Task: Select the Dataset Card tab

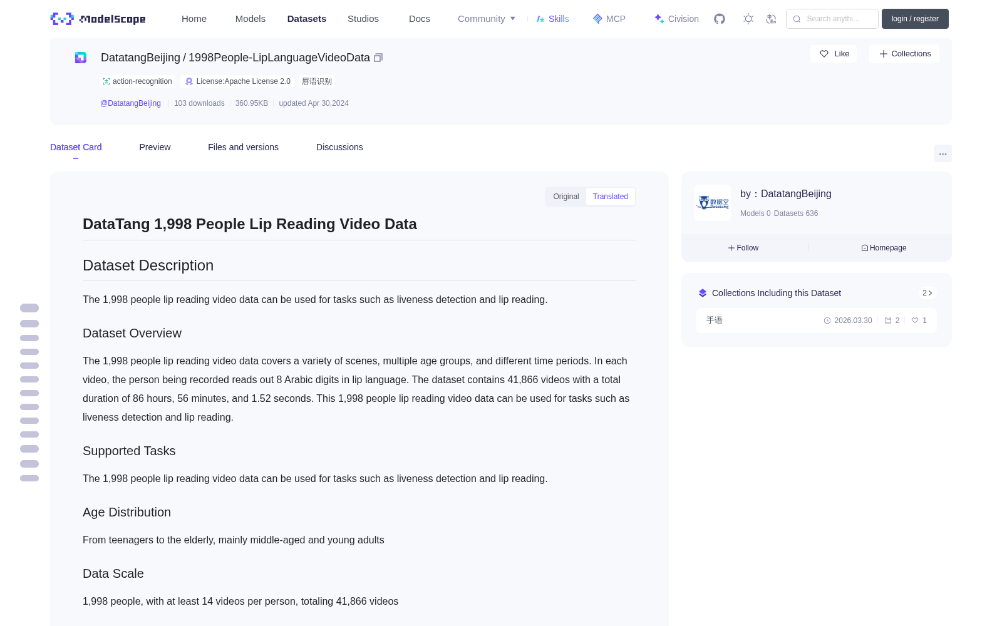Action: coord(76,147)
